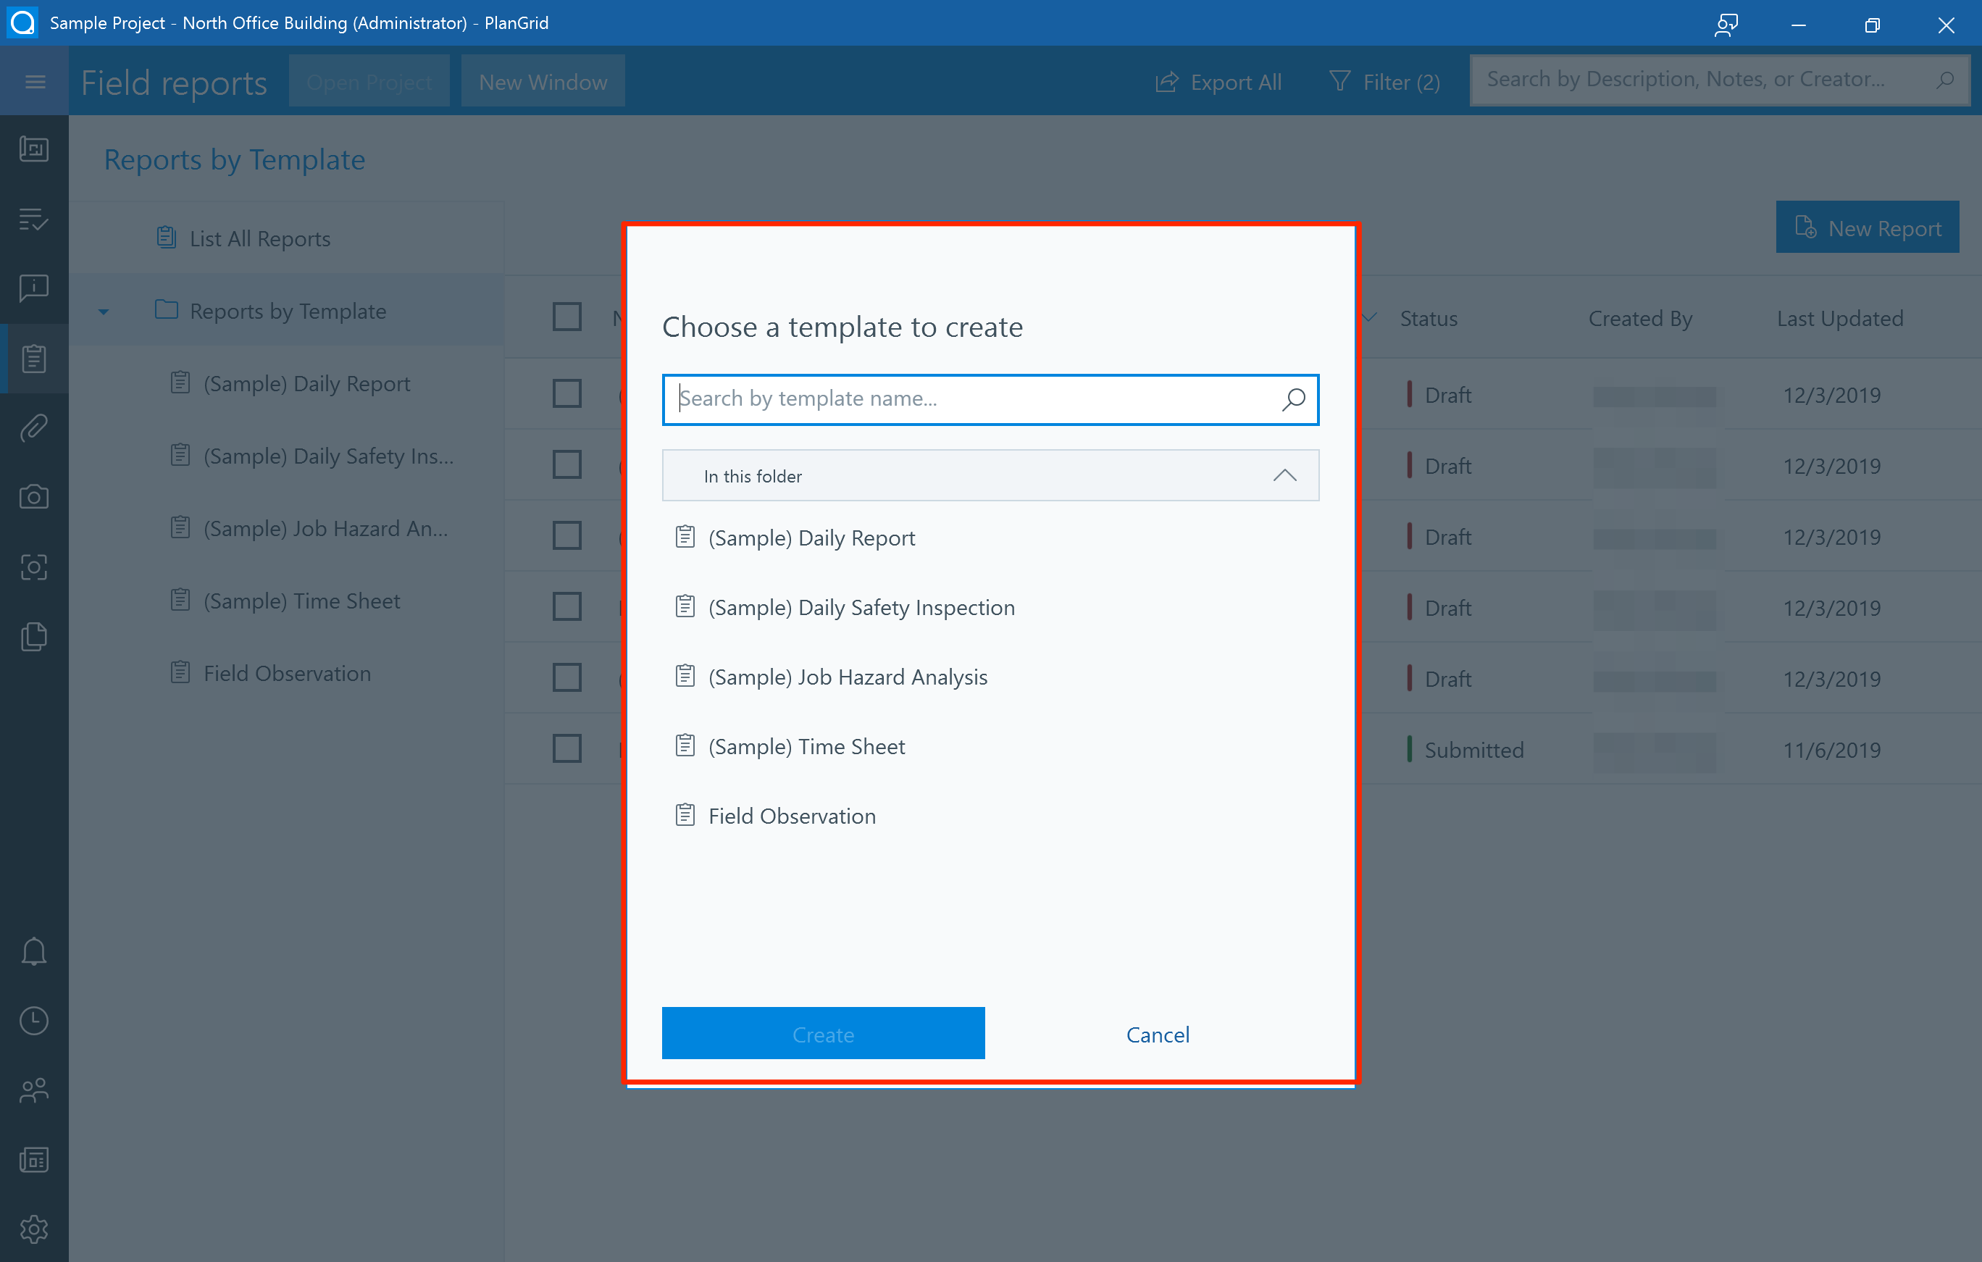Image resolution: width=1982 pixels, height=1262 pixels.
Task: Focus the Search by Description, Notes, or Creator field
Action: tap(1720, 80)
